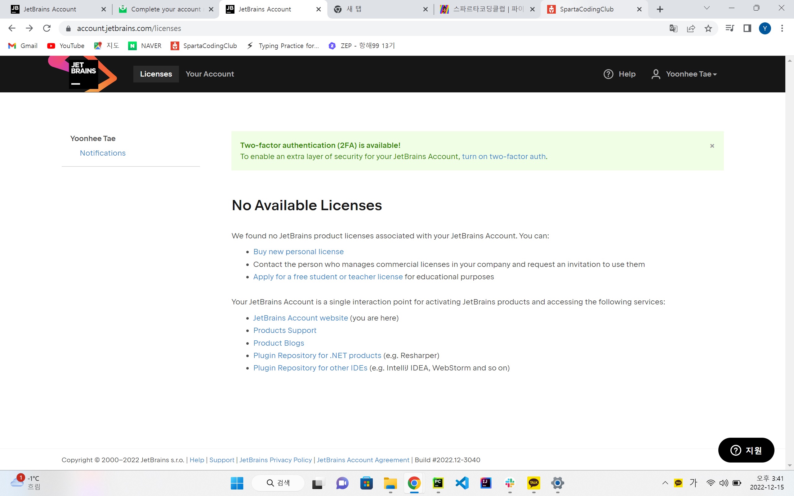Open the Notifications sidebar link
Viewport: 794px width, 496px height.
[x=103, y=153]
